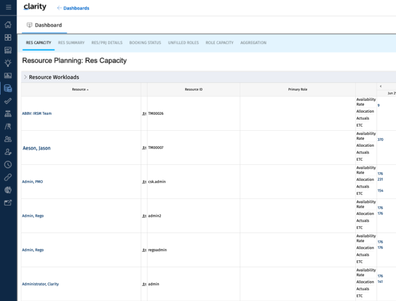The width and height of the screenshot is (396, 301).
Task: Click the clarity logo
Action: (35, 7)
